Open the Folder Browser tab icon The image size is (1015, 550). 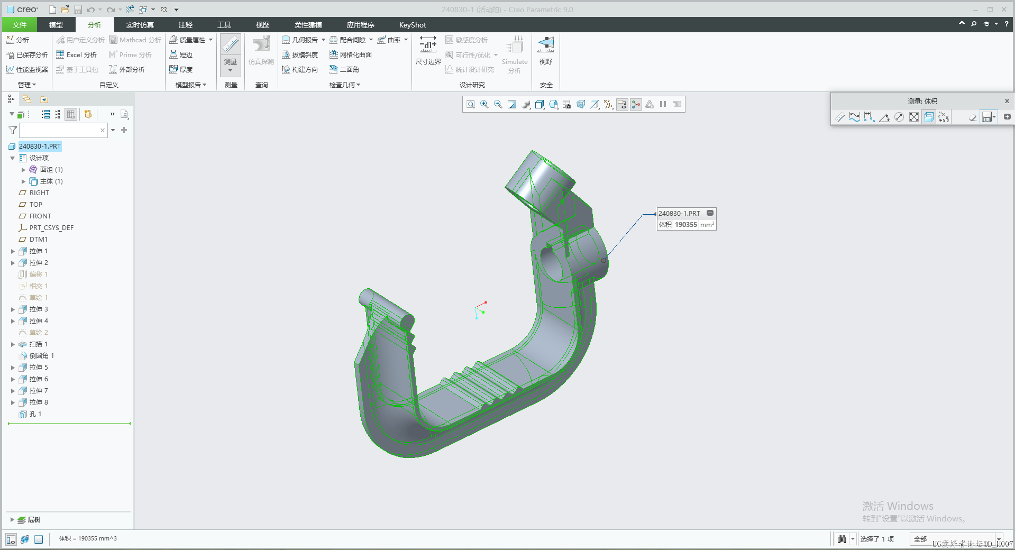point(27,99)
